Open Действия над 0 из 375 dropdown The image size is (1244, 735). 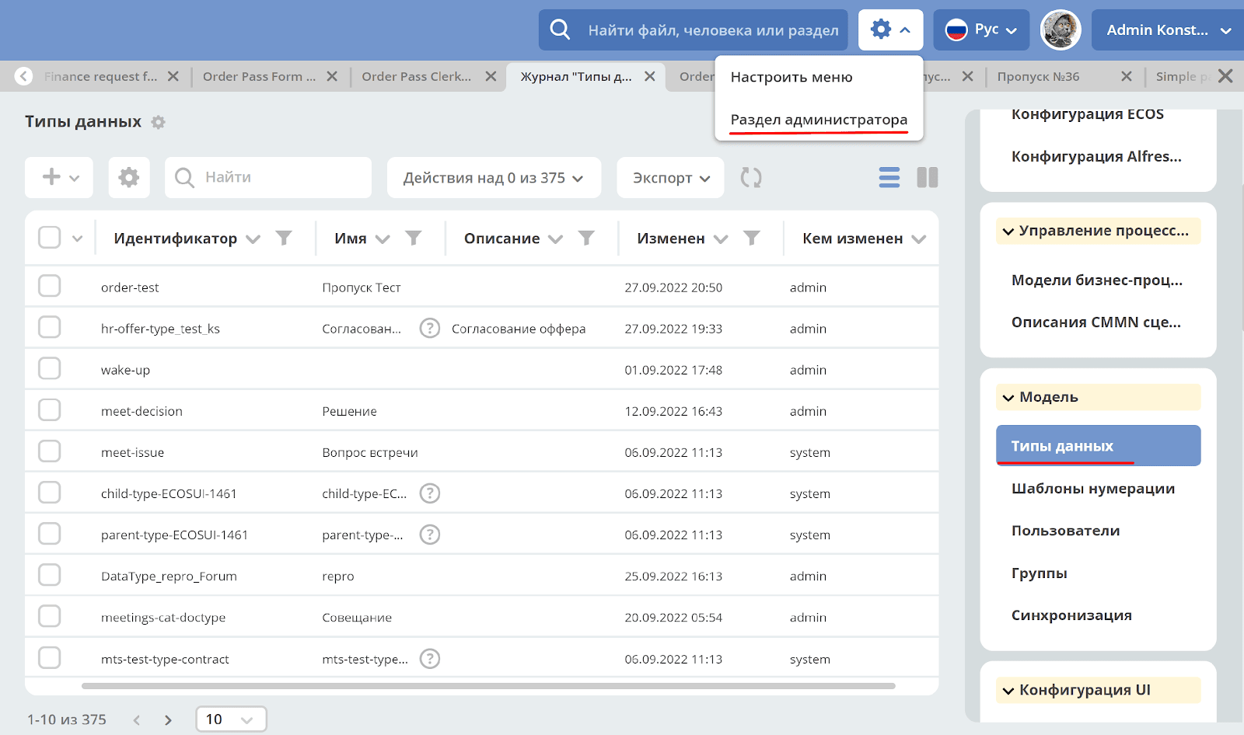point(494,177)
